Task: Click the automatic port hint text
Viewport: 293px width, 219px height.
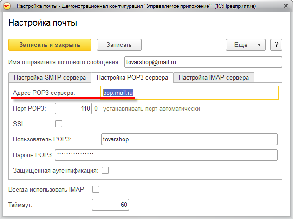Action: [147, 109]
